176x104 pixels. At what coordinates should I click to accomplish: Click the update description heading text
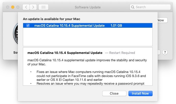(65, 53)
